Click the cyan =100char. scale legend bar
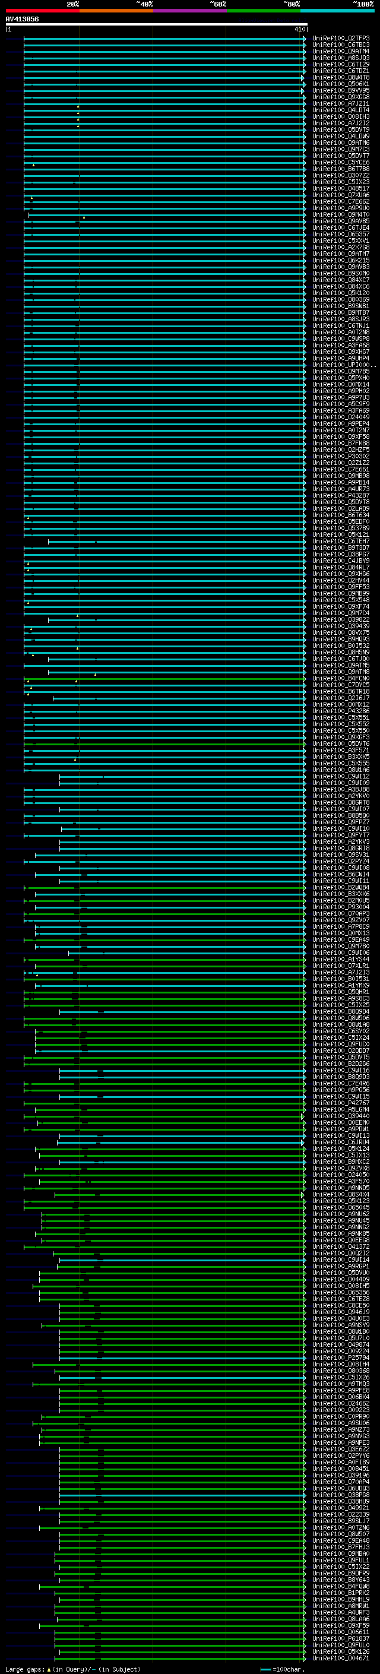The height and width of the screenshot is (1674, 380). tap(265, 1669)
